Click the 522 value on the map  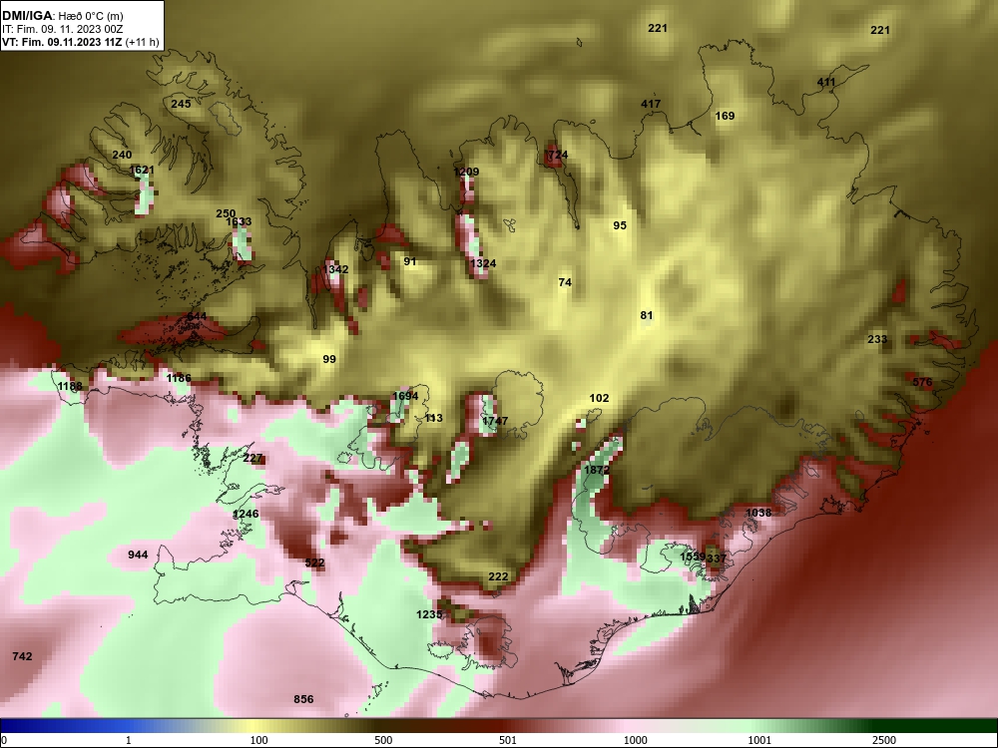[314, 562]
